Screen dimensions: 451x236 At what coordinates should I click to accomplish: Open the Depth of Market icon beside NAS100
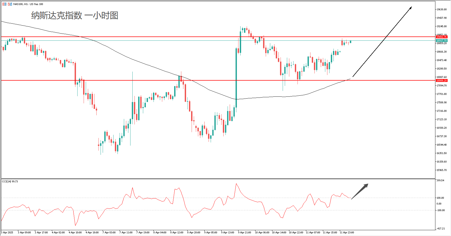(x=10, y=4)
